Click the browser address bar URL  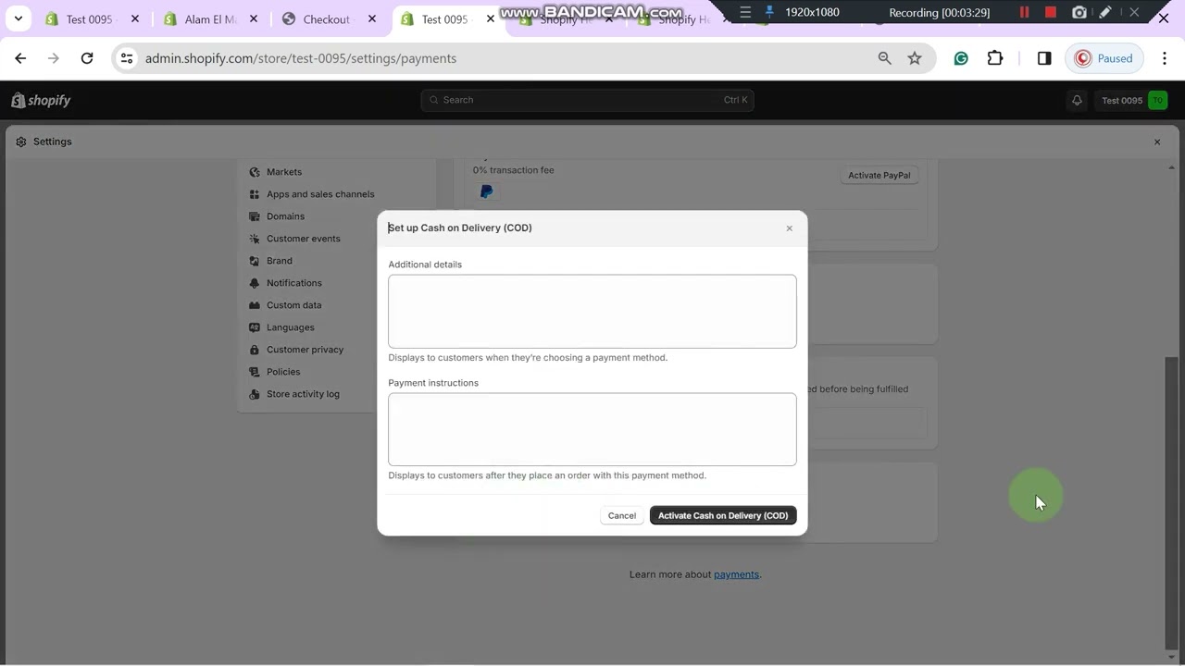[x=301, y=58]
